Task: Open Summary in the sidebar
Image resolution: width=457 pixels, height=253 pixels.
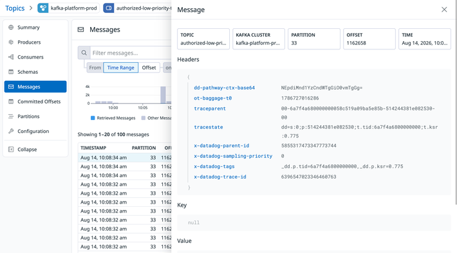Action: (x=35, y=28)
